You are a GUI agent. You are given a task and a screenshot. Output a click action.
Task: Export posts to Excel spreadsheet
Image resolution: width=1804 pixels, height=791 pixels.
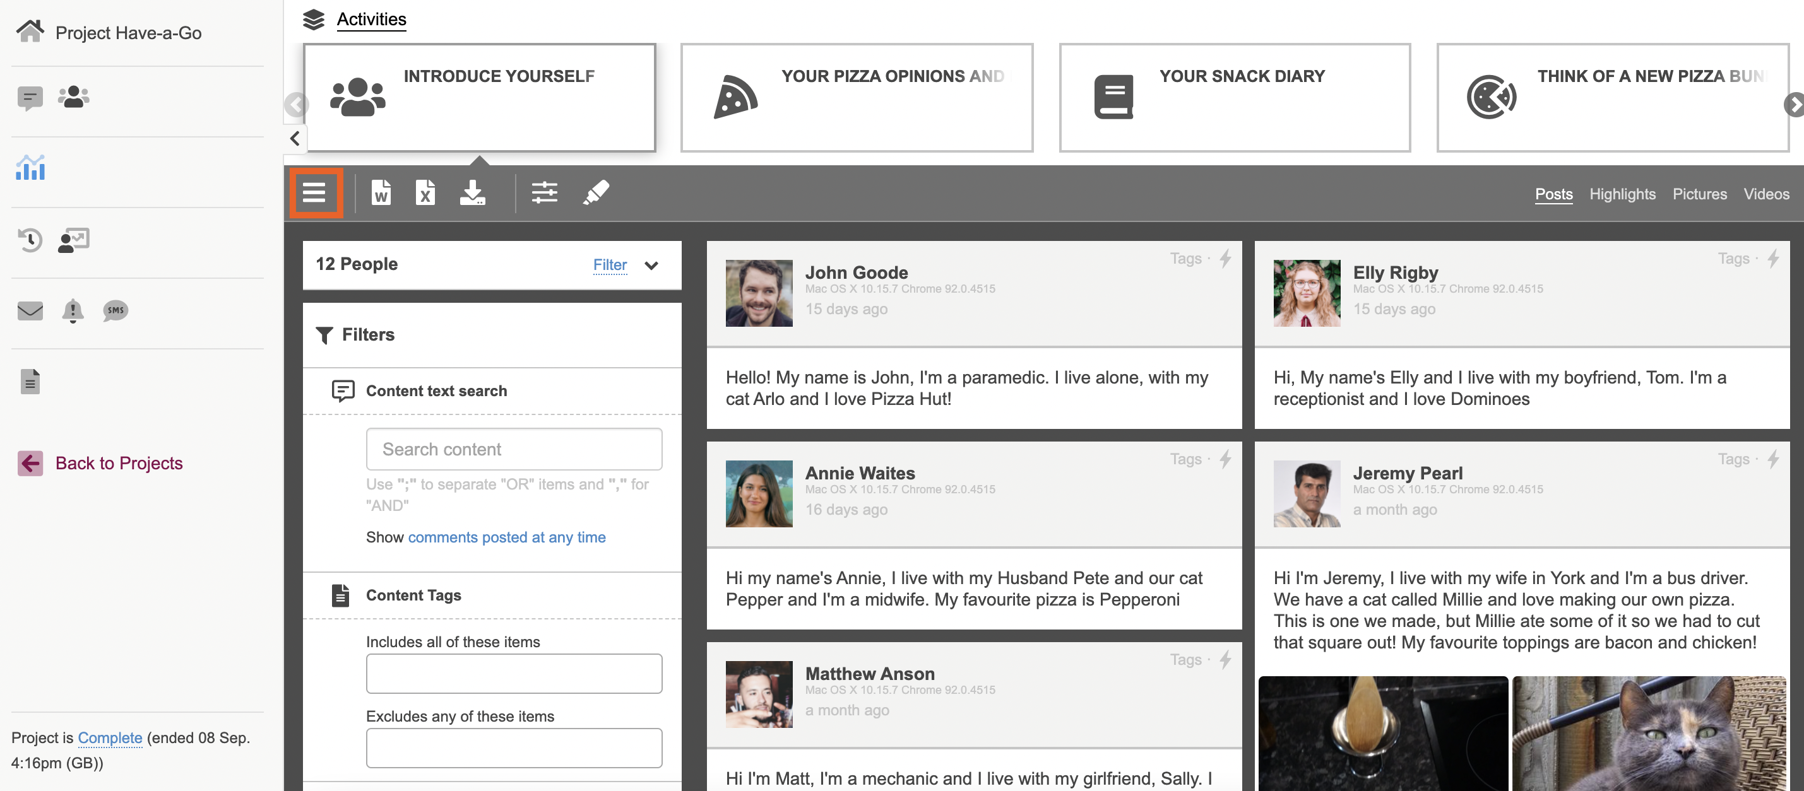(425, 192)
